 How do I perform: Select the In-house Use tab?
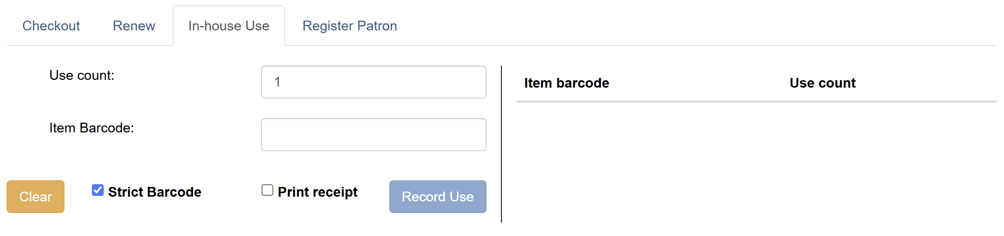tap(229, 26)
